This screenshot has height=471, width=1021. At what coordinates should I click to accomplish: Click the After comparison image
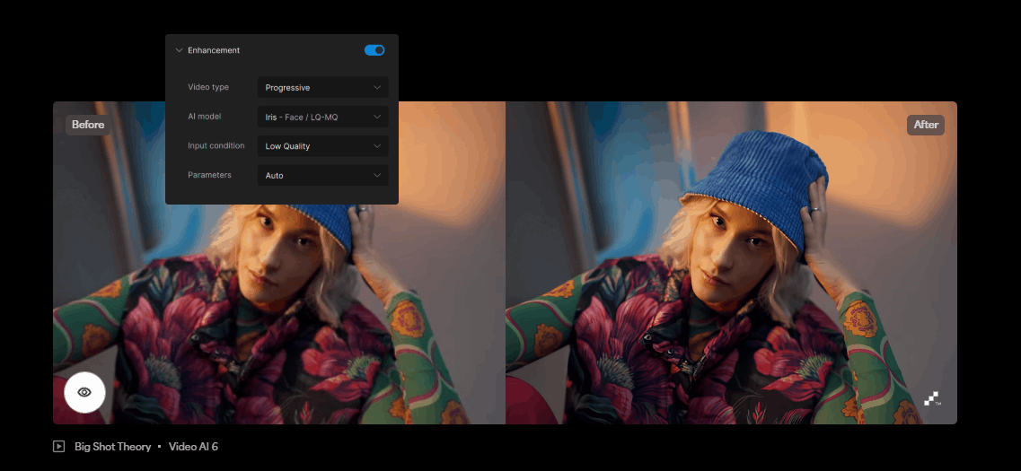(x=731, y=263)
